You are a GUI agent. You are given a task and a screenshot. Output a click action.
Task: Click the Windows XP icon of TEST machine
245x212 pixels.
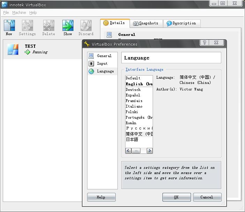pos(13,49)
